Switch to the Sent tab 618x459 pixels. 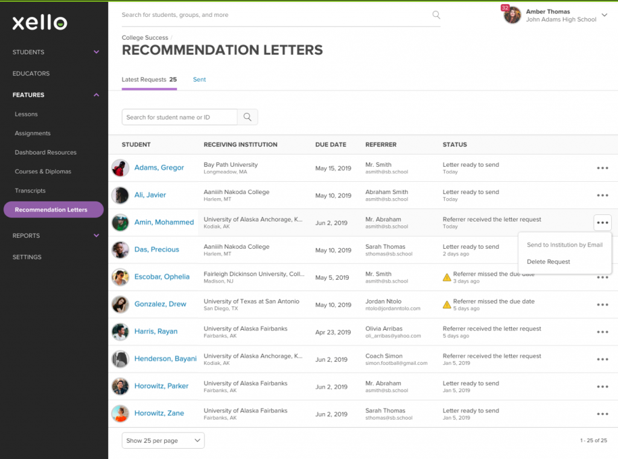199,79
